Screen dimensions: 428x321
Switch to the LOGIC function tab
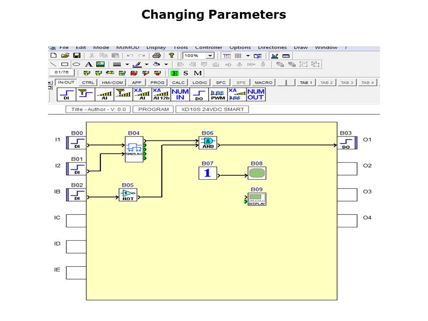(x=200, y=82)
